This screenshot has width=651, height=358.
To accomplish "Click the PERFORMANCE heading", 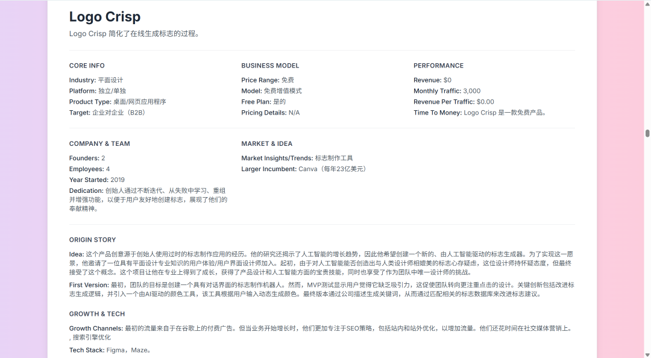I will pos(438,66).
